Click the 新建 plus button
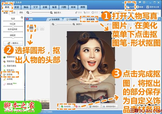Viewport: 162px width, 114px height. pyautogui.click(x=140, y=7)
